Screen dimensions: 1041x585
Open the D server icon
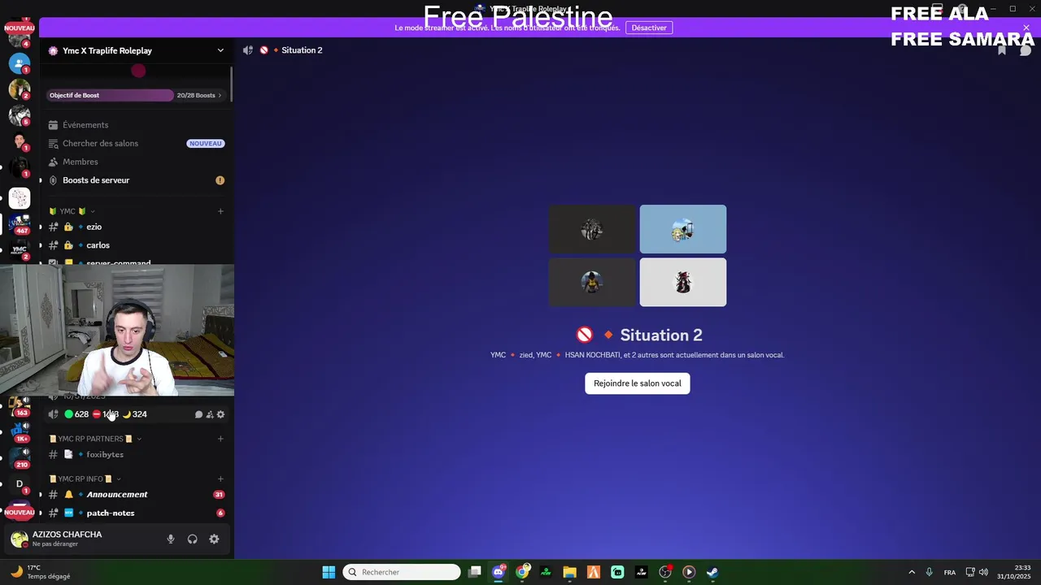click(x=20, y=484)
